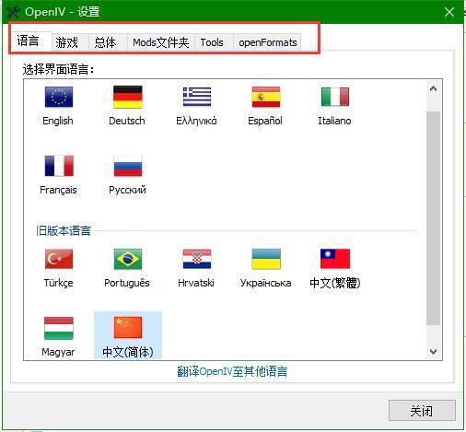Open the Mods文件夹 tab
The image size is (466, 432).
[x=161, y=42]
